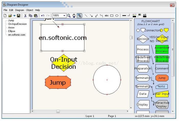Select the arrow line tool

(91, 16)
